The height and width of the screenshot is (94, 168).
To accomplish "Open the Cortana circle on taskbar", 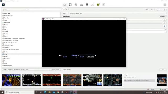I will [36, 92].
